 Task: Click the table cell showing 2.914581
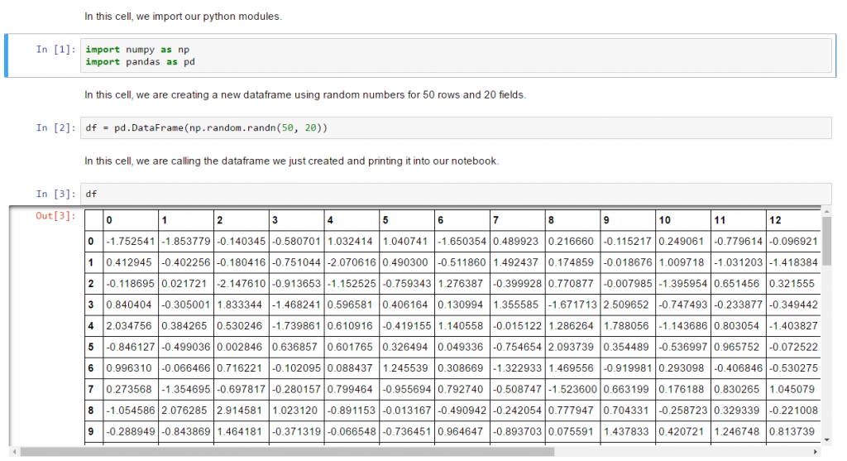[x=241, y=409]
